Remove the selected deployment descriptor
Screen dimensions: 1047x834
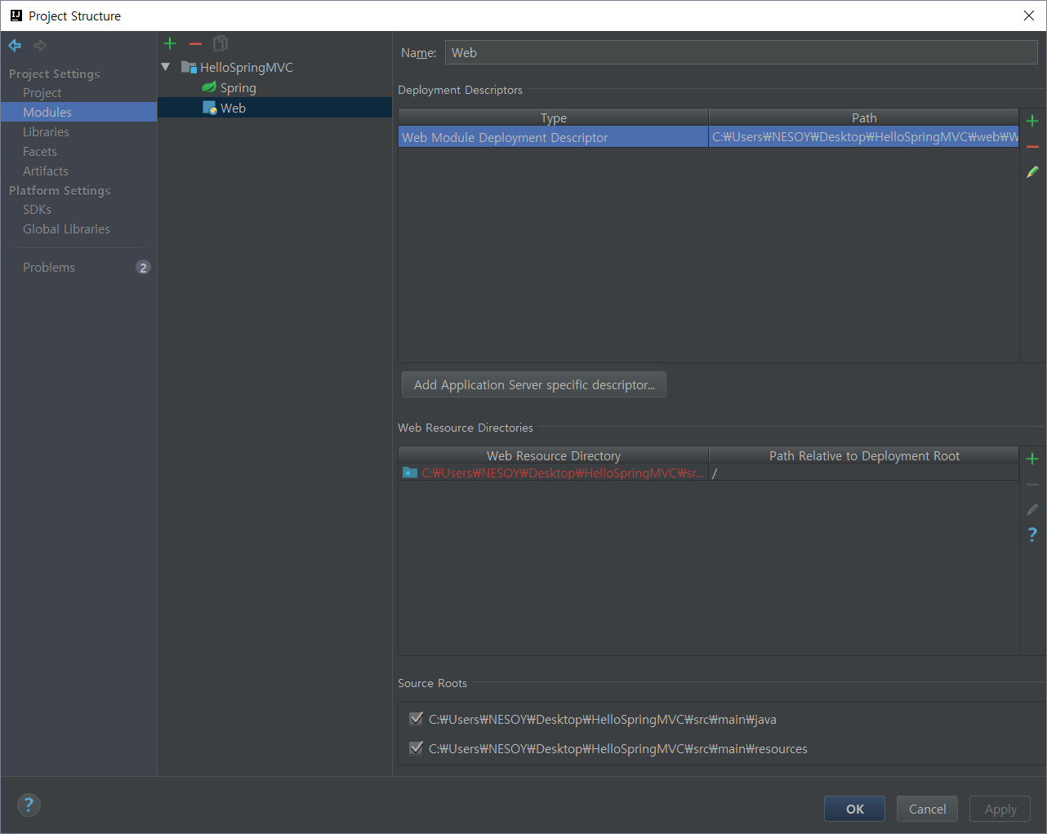(1032, 147)
